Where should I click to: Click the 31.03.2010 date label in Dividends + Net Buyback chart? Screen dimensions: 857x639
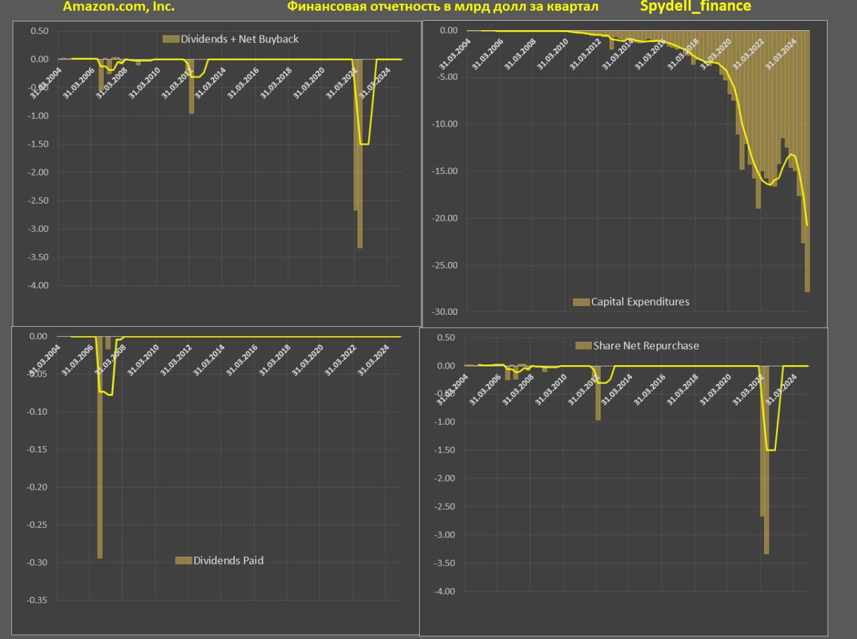tap(144, 84)
